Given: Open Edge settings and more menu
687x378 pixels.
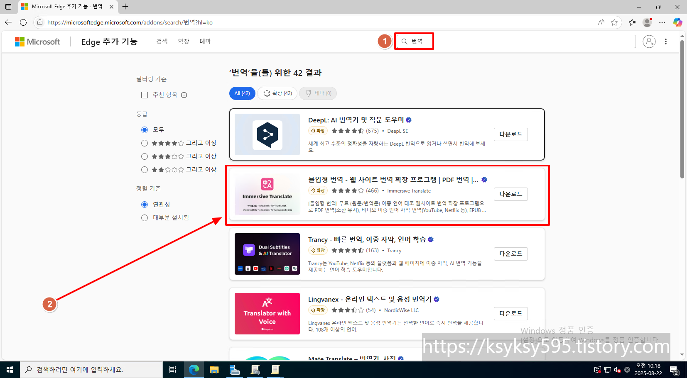Looking at the screenshot, I should (662, 22).
